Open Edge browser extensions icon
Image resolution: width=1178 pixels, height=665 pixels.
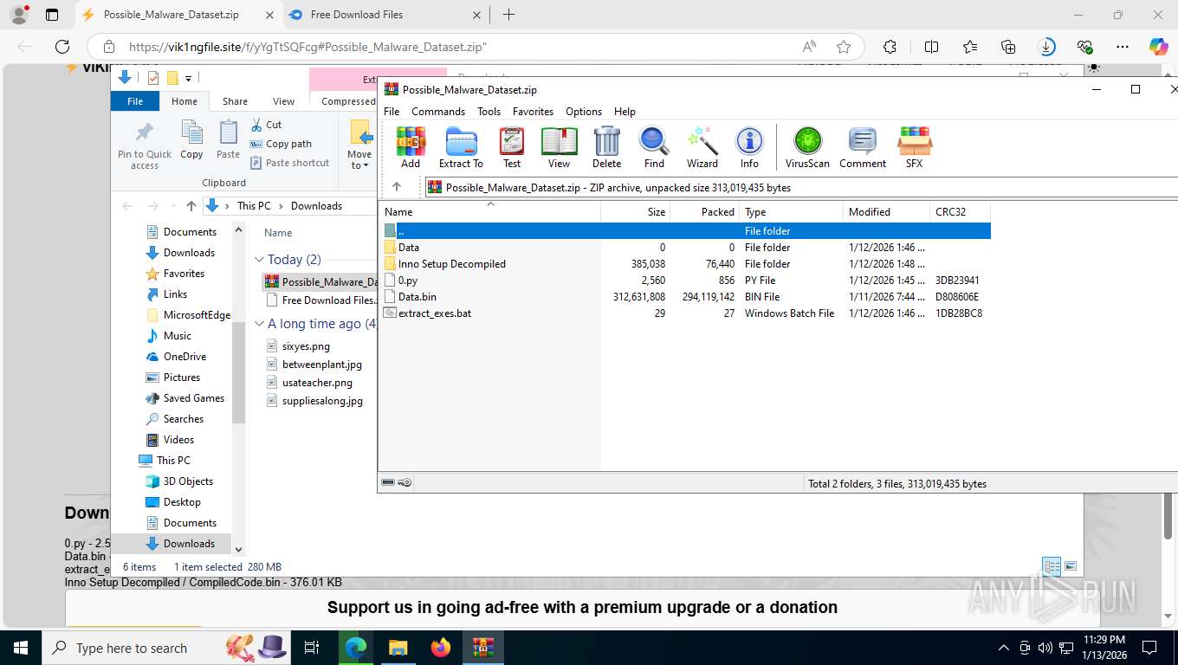(890, 47)
